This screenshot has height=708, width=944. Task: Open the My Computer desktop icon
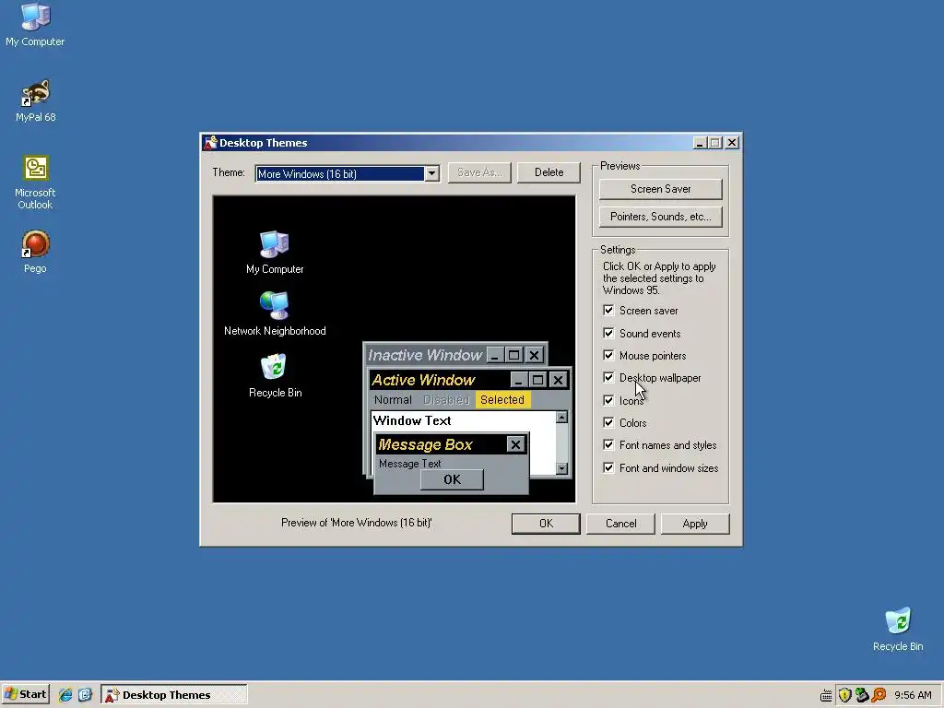tap(35, 24)
